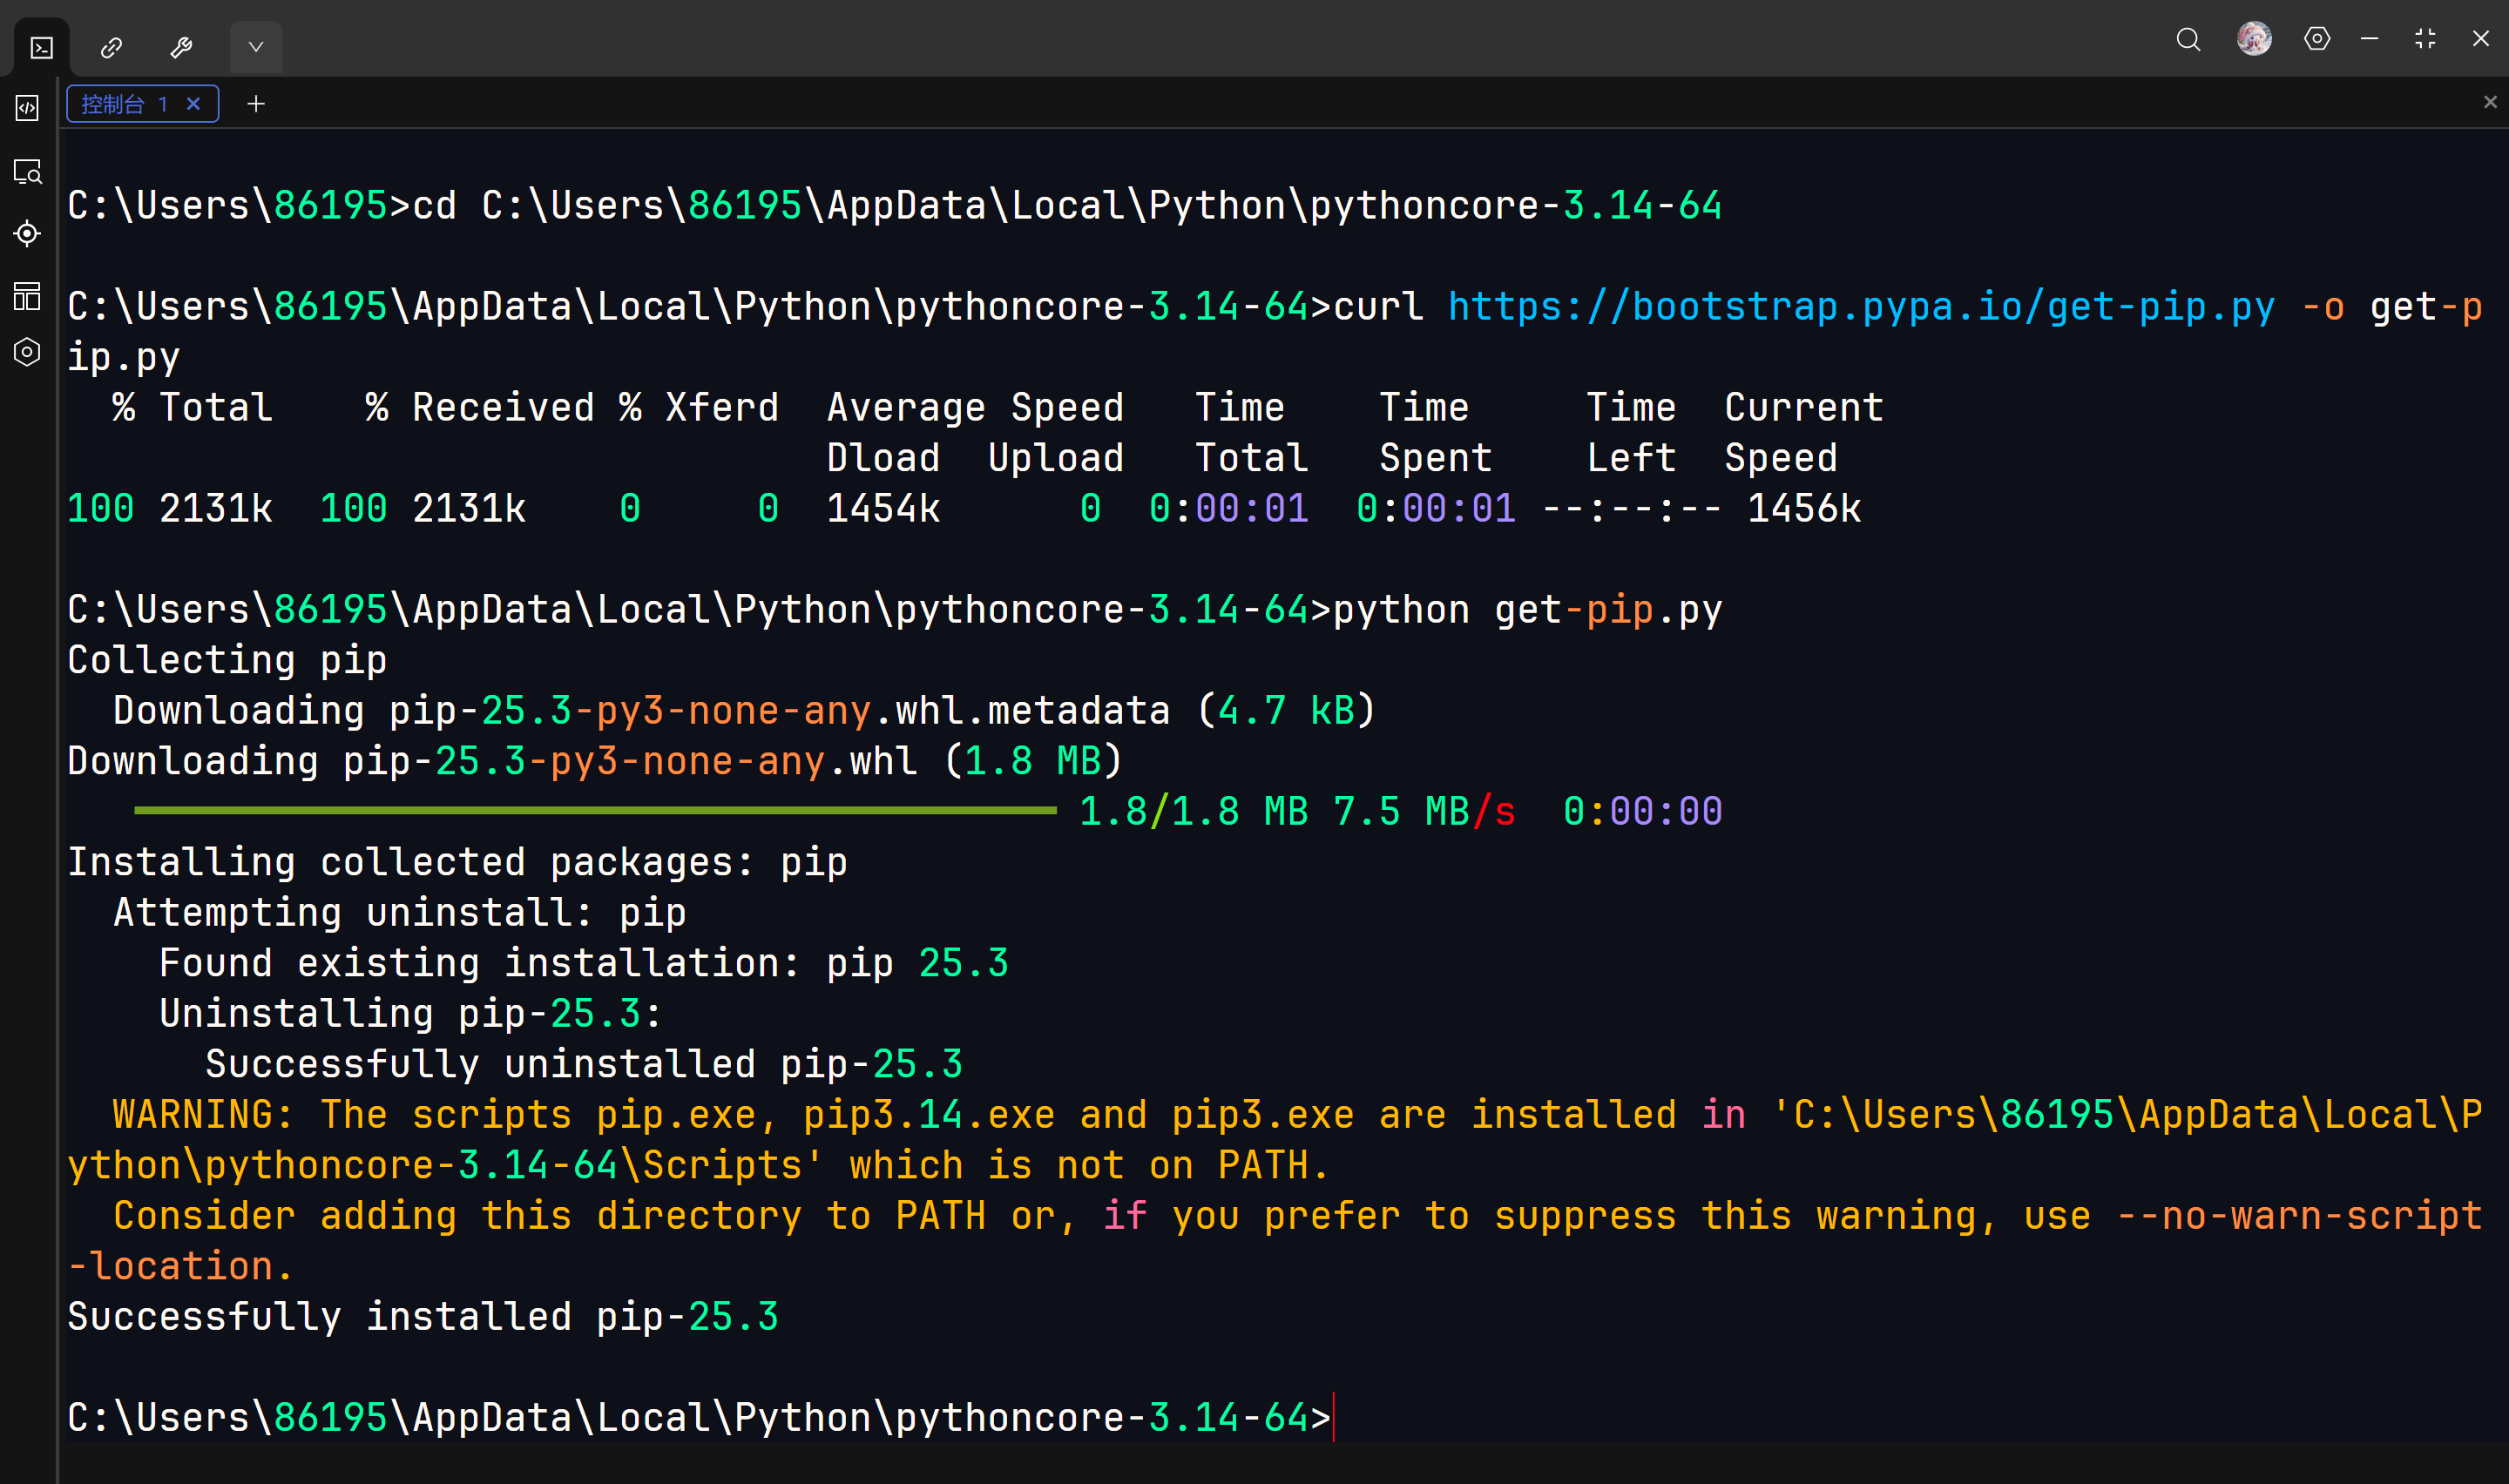Click the pip download progress bar
The height and width of the screenshot is (1484, 2509).
click(595, 811)
